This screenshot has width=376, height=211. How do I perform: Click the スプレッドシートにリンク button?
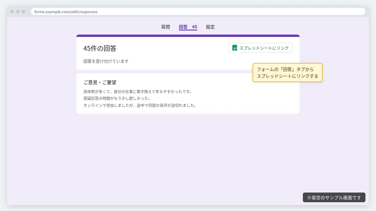coord(260,48)
